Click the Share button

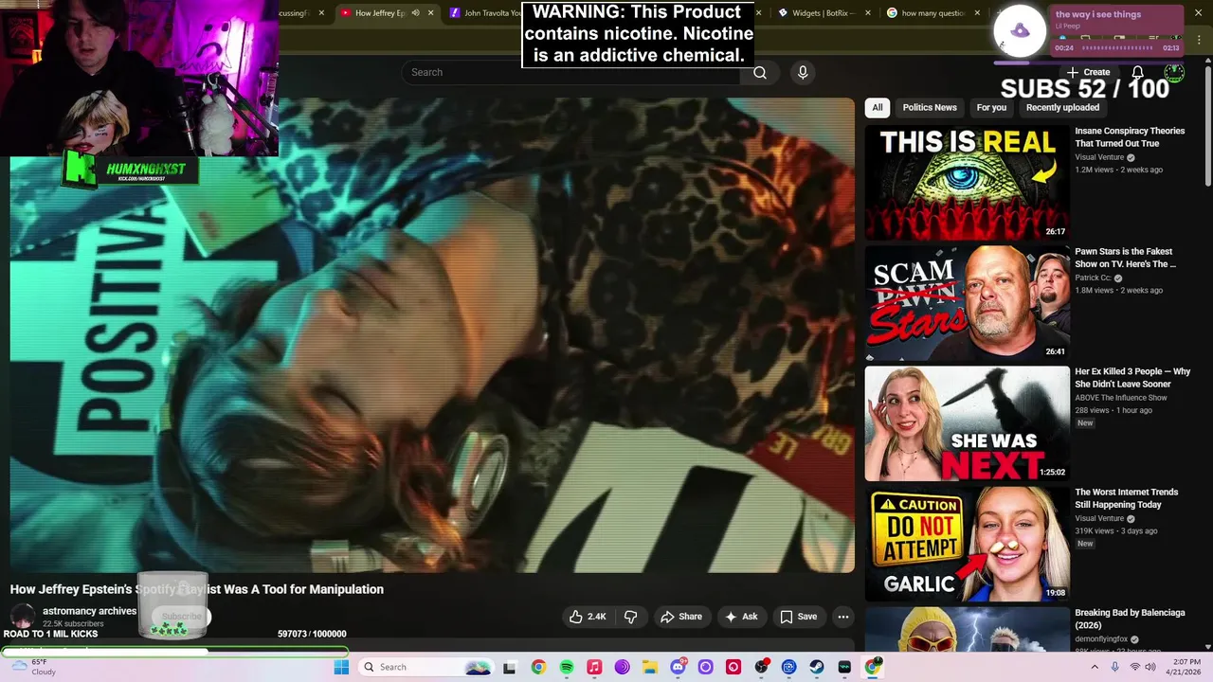pos(681,617)
